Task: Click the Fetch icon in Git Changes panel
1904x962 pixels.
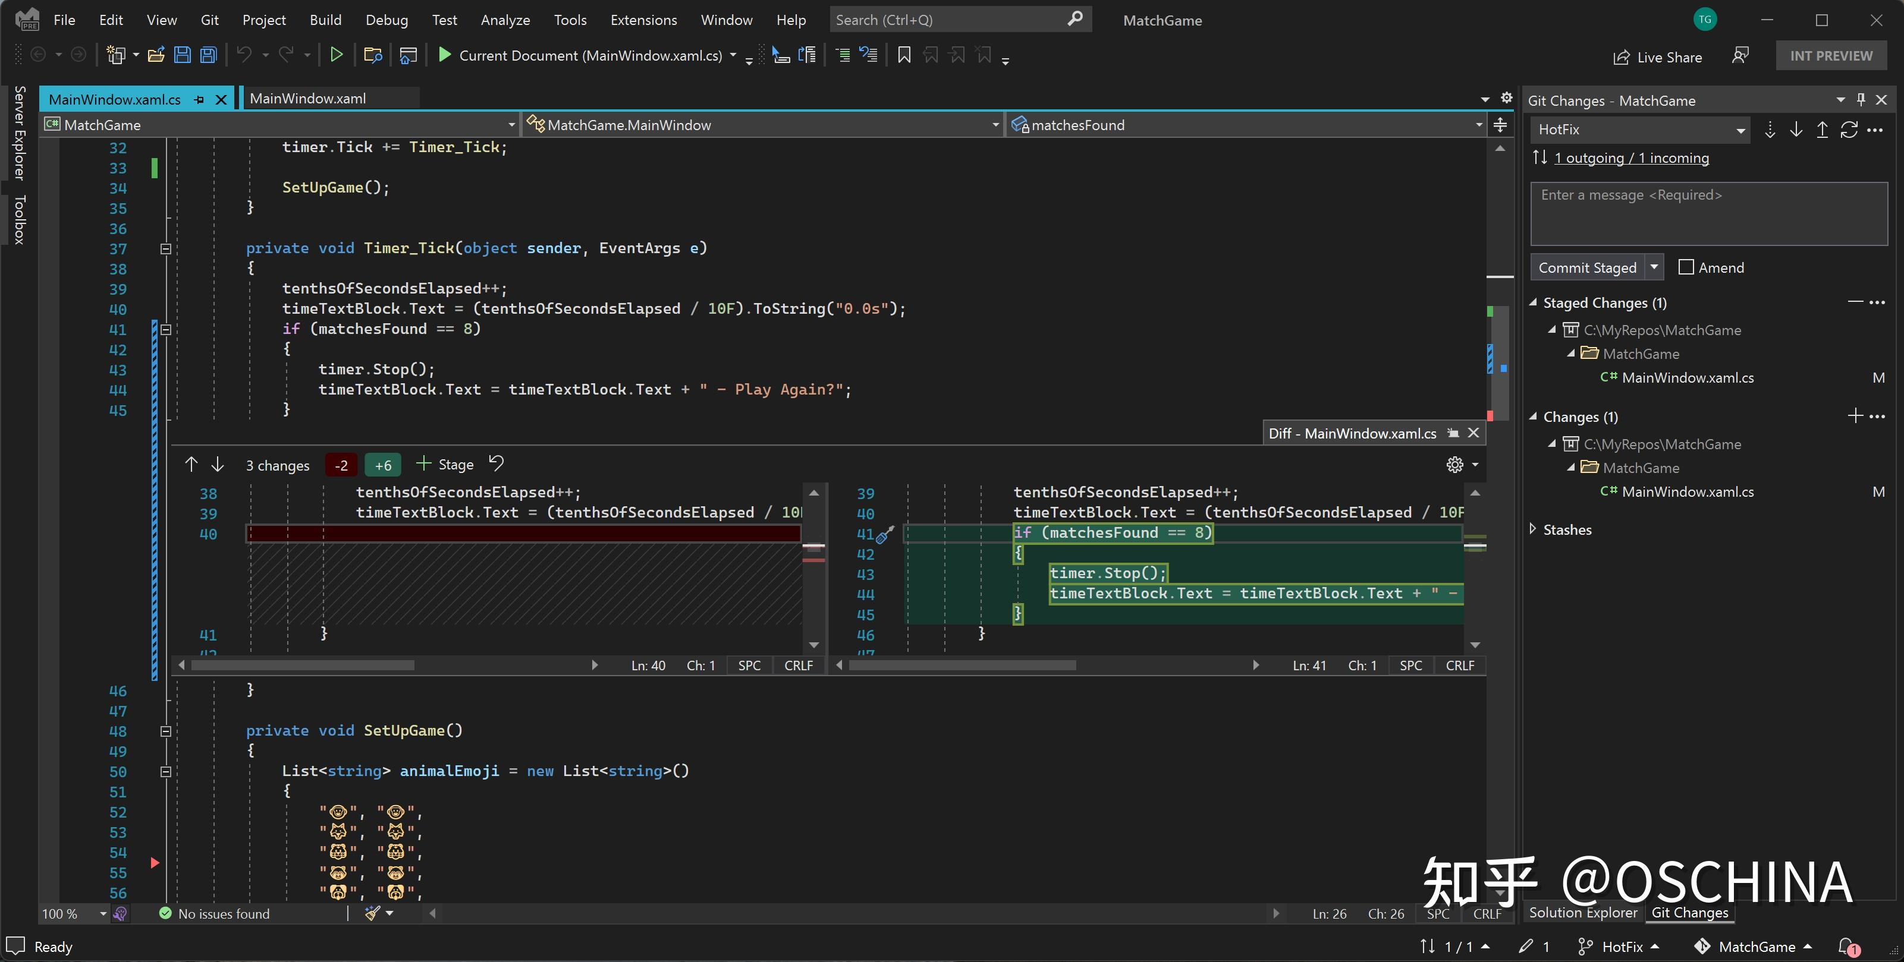Action: click(1770, 130)
